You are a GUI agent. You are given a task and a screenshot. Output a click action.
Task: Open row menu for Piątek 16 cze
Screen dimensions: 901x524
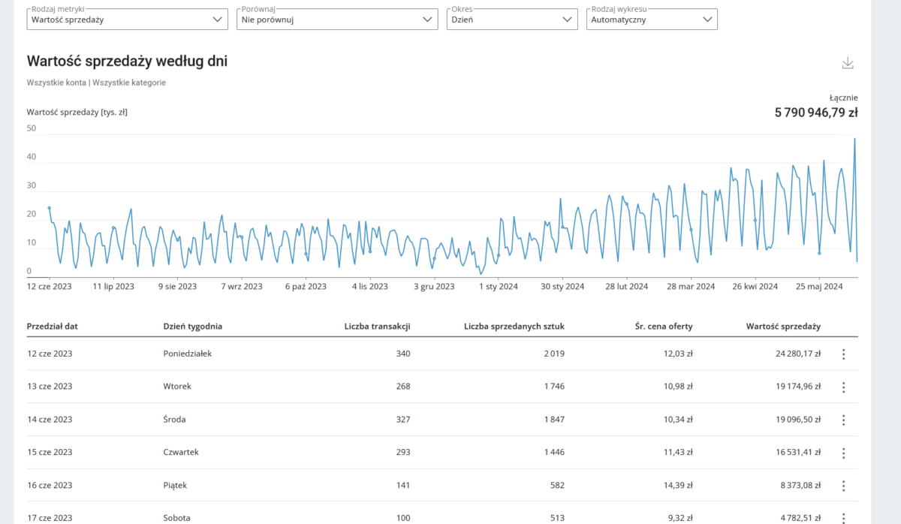[843, 486]
